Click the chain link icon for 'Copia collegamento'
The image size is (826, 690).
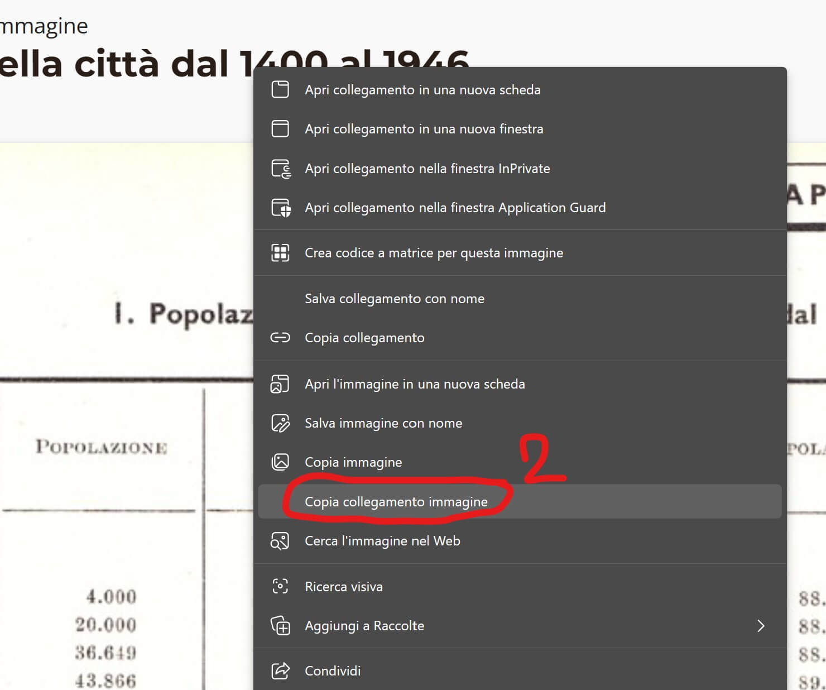280,338
